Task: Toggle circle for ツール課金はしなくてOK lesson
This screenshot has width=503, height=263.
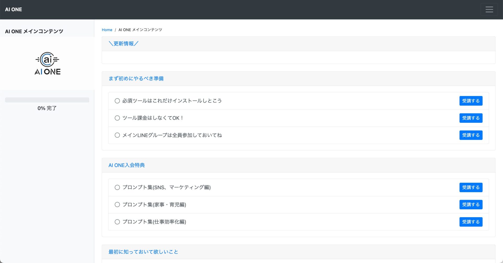Action: [x=117, y=118]
